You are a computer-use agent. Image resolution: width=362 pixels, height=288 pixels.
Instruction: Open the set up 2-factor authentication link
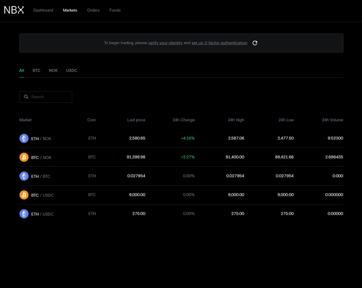[x=219, y=43]
